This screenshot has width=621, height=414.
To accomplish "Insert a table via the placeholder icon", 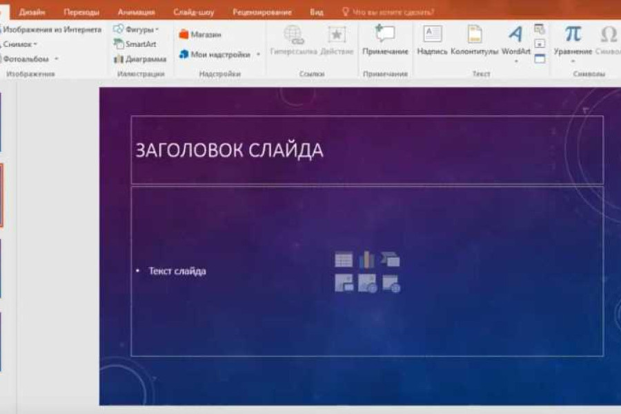I will pyautogui.click(x=344, y=260).
